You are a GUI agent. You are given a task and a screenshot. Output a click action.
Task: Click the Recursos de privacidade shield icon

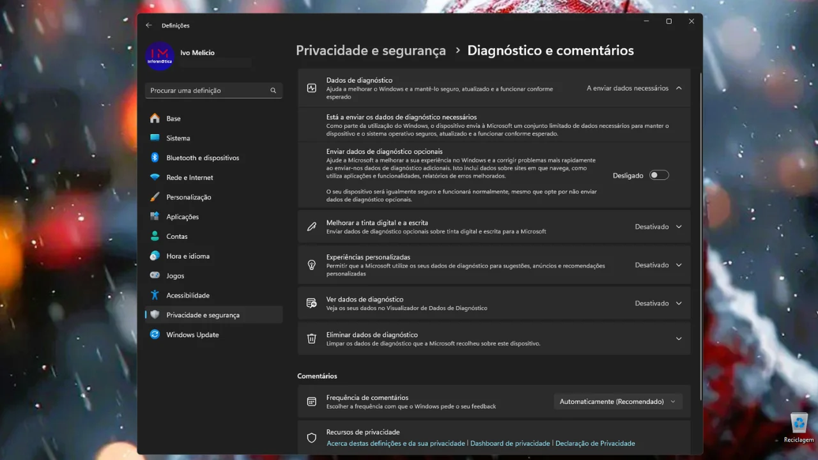[x=312, y=438]
